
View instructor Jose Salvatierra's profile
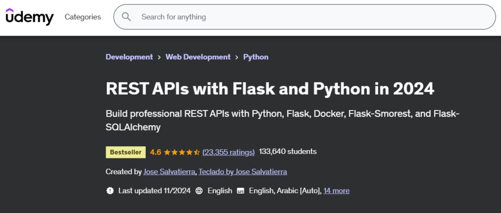[170, 172]
